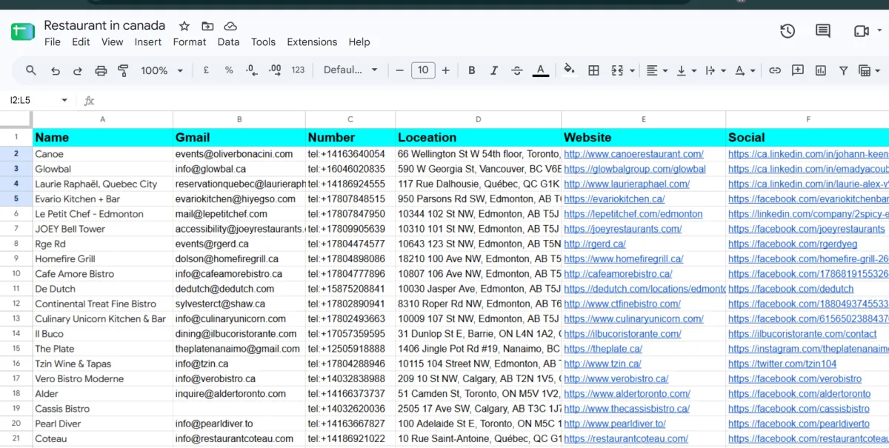Viewport: 889px width, 448px height.
Task: Open horizontal align dropdown
Action: click(x=656, y=70)
